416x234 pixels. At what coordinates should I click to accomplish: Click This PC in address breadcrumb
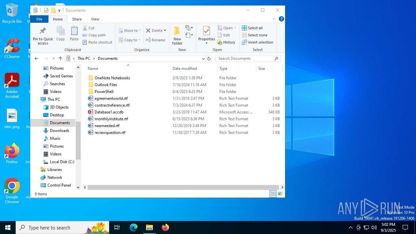[84, 58]
